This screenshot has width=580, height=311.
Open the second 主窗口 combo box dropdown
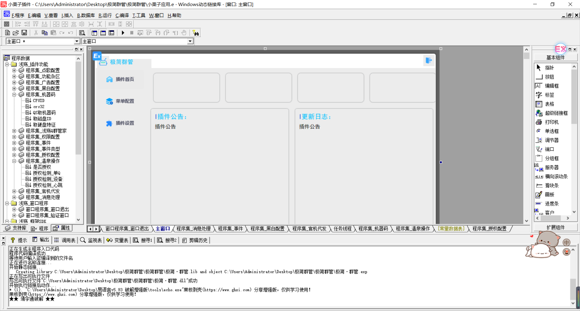tap(190, 41)
